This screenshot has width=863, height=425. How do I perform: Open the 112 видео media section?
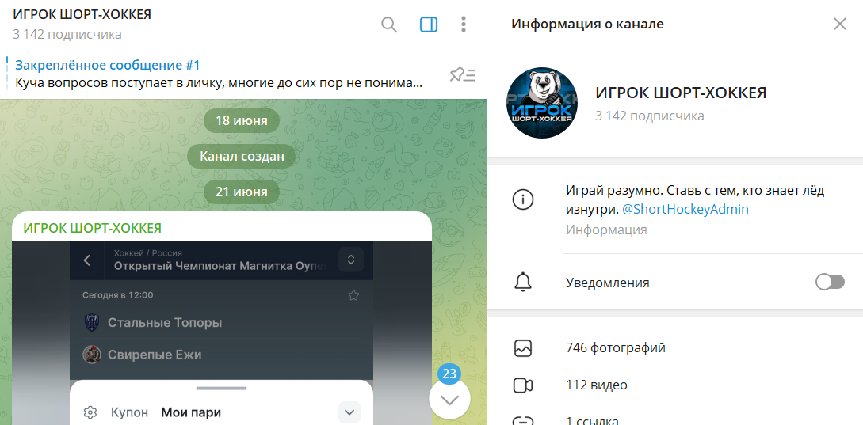click(596, 385)
